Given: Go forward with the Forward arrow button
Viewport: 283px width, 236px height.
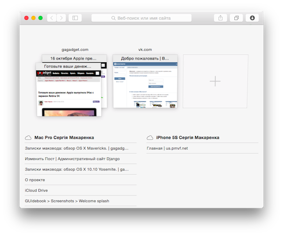Looking at the screenshot, I should pos(61,18).
